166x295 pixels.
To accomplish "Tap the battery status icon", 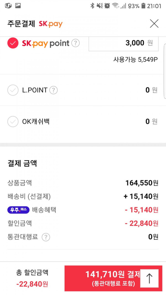I will [144, 6].
